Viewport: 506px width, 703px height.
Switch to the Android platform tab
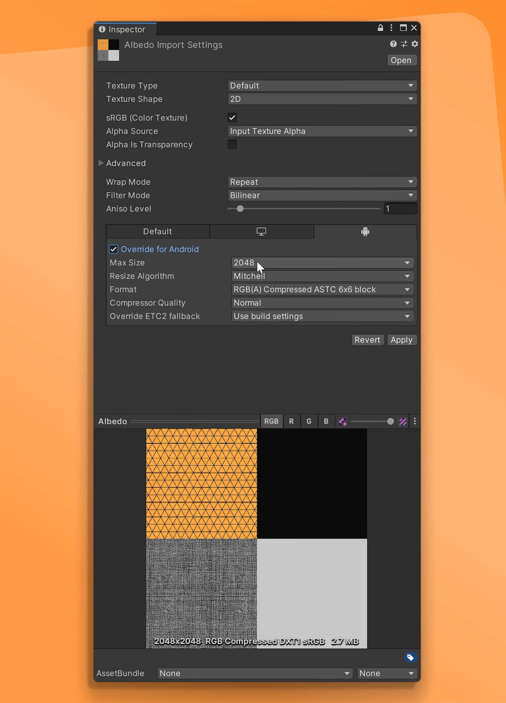tap(365, 231)
